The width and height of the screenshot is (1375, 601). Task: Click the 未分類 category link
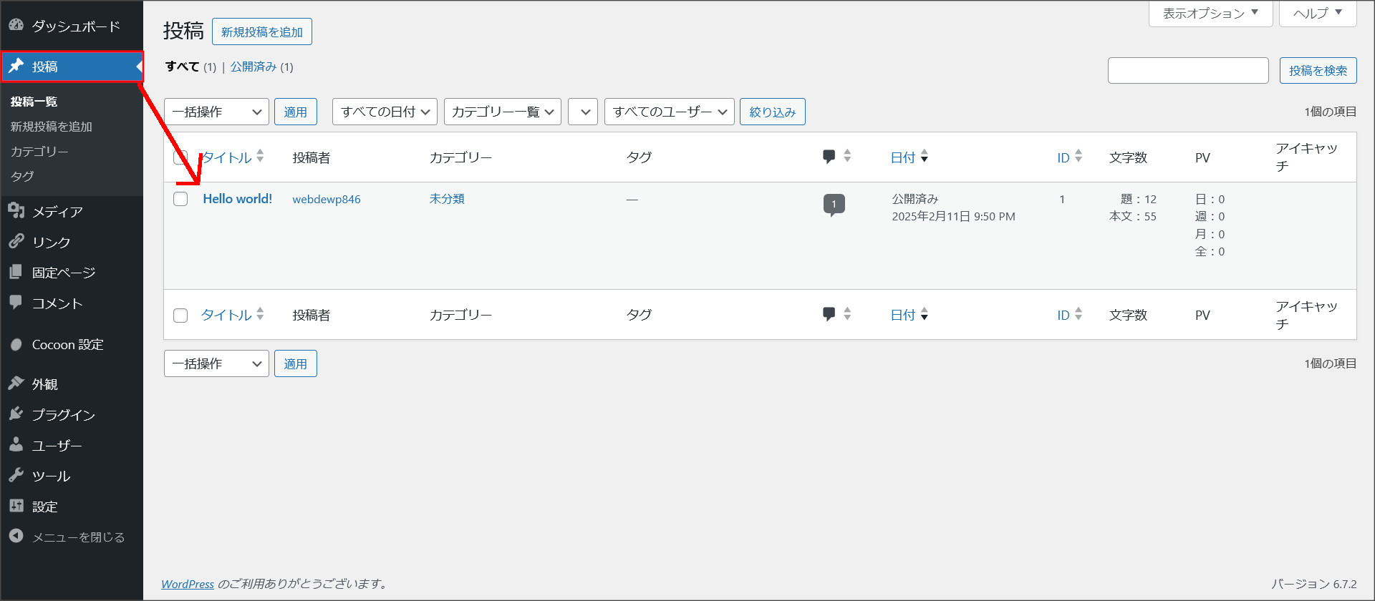[447, 199]
